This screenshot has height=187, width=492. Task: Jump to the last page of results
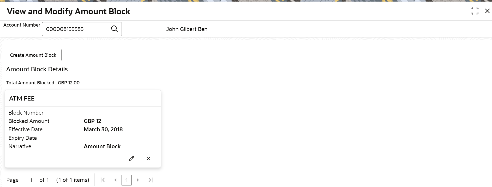pyautogui.click(x=150, y=180)
